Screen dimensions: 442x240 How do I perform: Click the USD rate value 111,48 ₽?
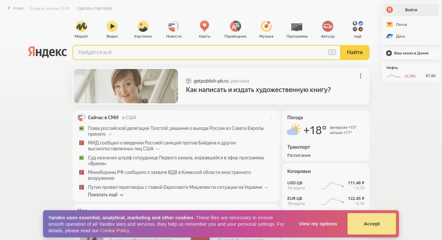356,183
